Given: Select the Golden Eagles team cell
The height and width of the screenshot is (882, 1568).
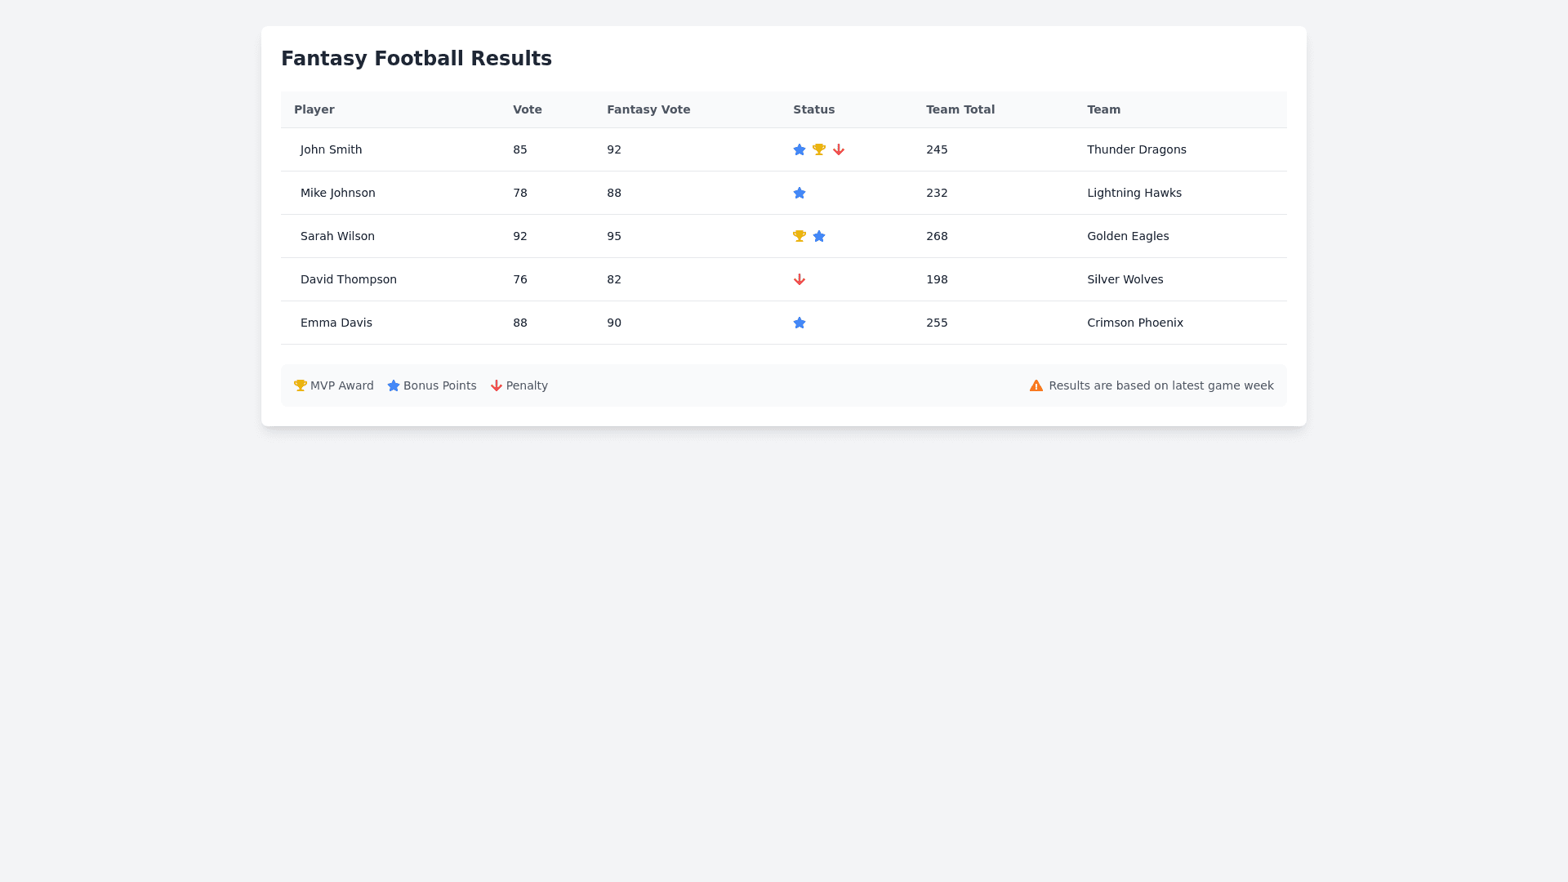Looking at the screenshot, I should 1128,236.
